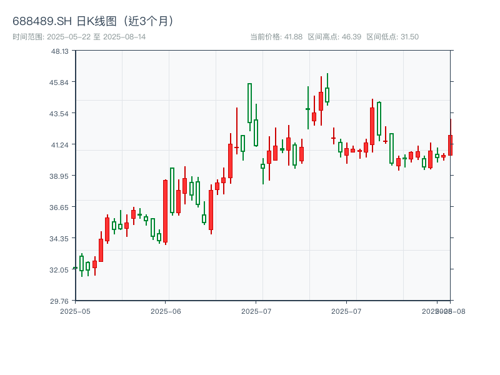Click the 45.84 y-axis tick label
The image size is (500, 375).
pos(60,82)
